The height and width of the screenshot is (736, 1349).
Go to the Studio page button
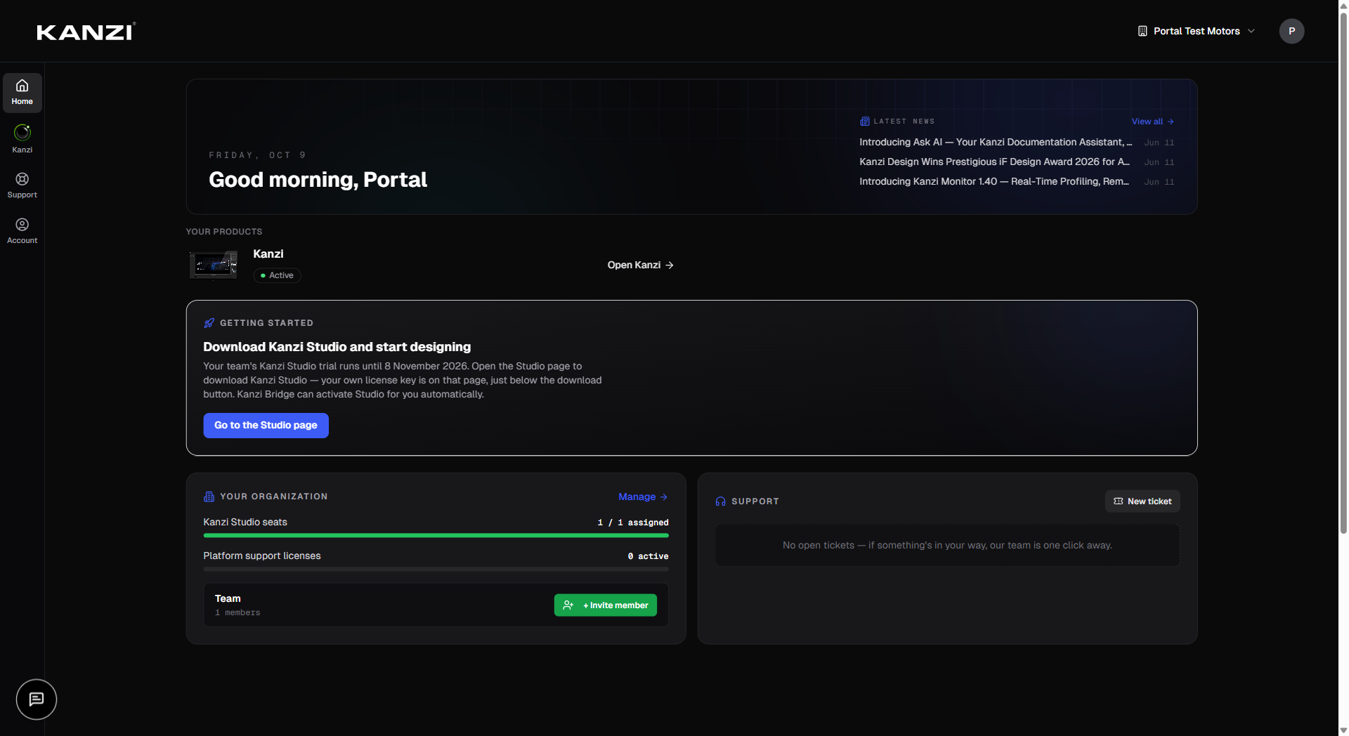click(266, 426)
